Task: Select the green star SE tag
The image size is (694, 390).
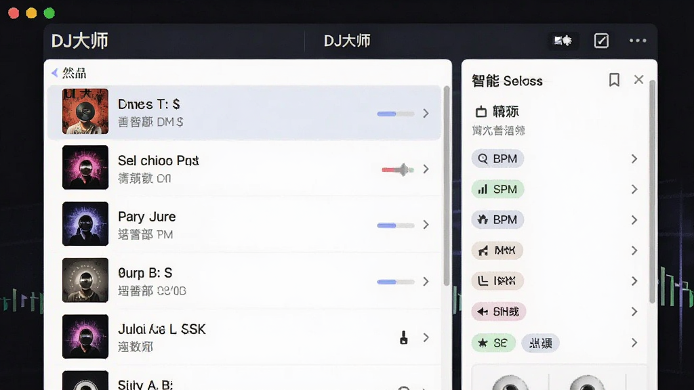Action: (493, 343)
